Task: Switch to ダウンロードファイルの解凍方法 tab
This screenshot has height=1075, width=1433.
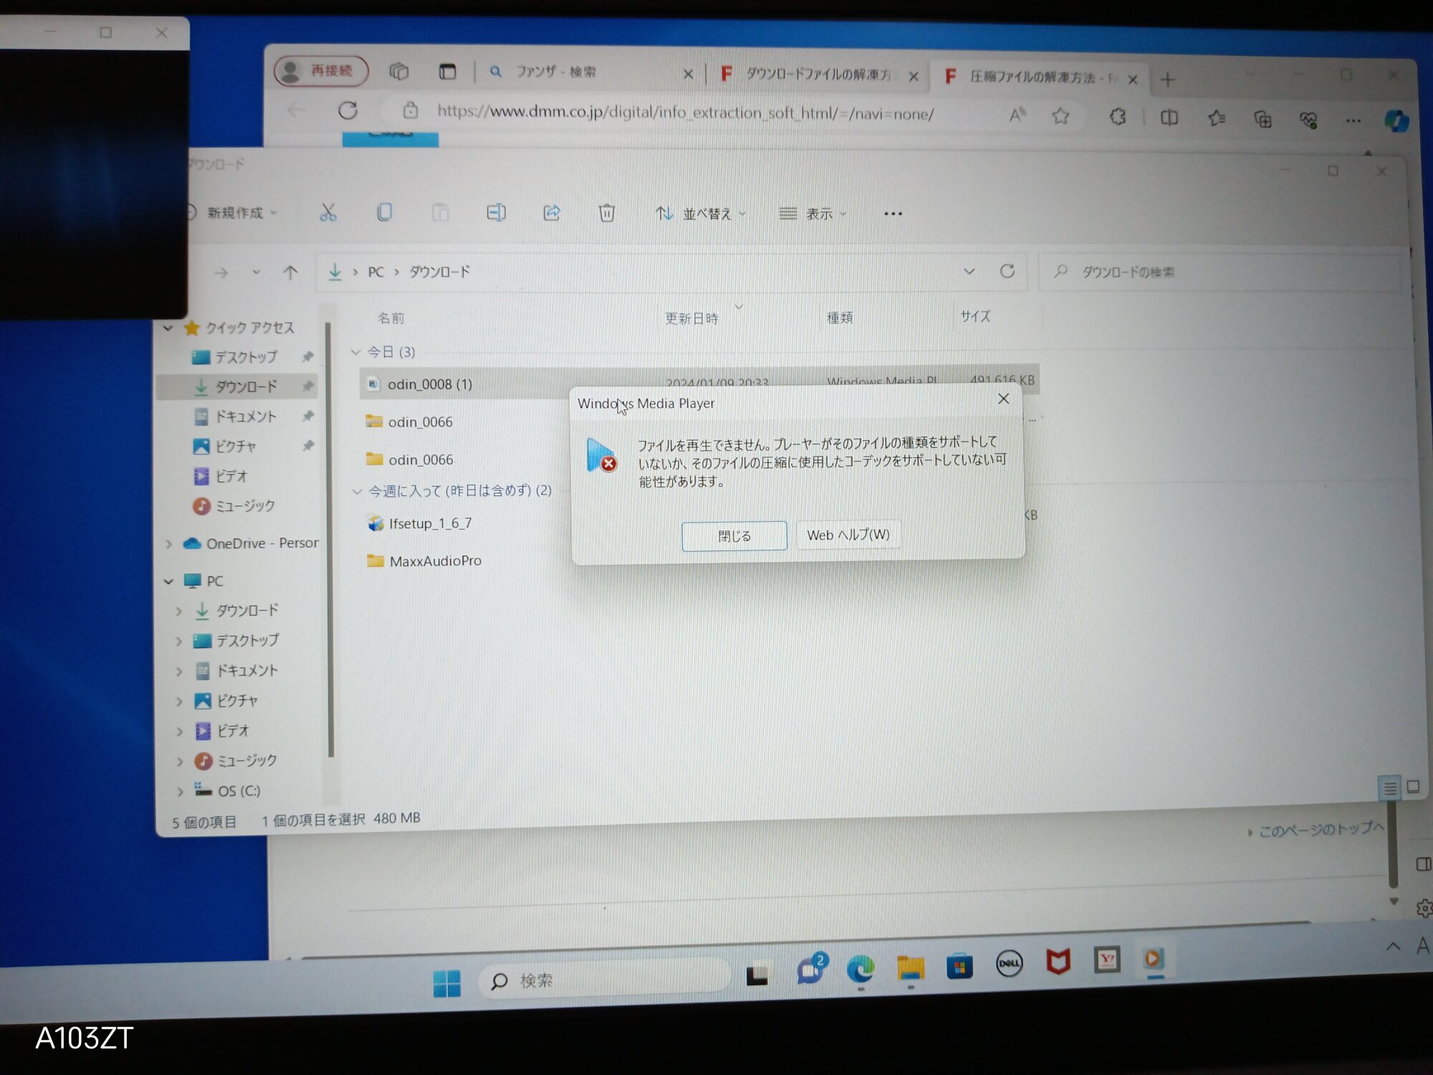Action: (819, 75)
